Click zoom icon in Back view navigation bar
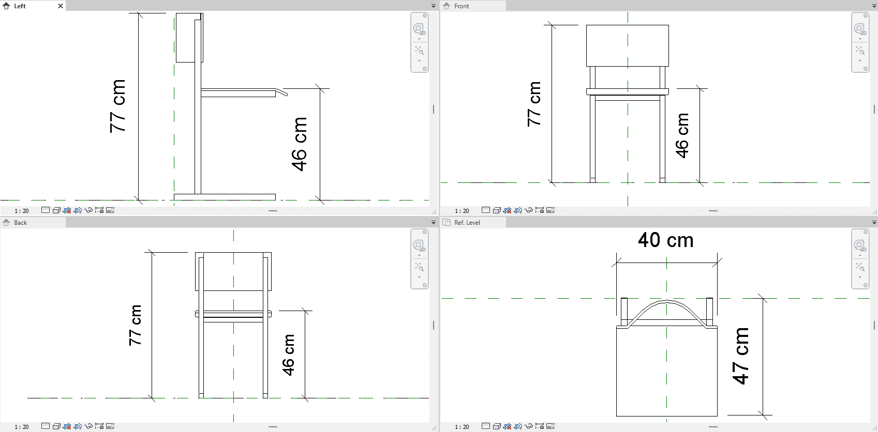Viewport: 878px width, 432px height. pos(419,267)
